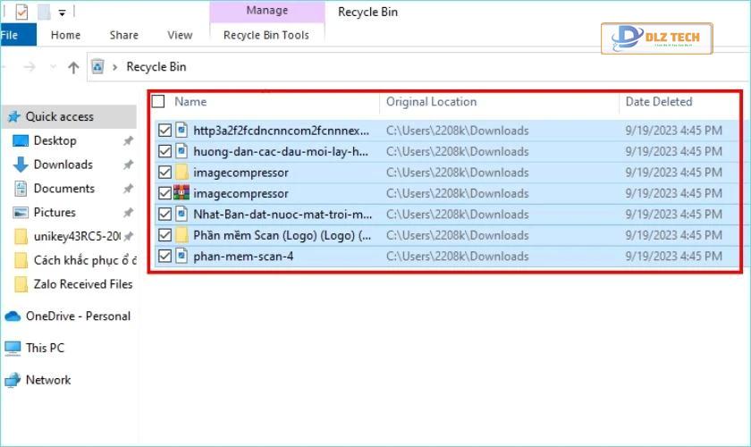Click the Network icon in sidebar
The image size is (751, 447).
pyautogui.click(x=13, y=380)
